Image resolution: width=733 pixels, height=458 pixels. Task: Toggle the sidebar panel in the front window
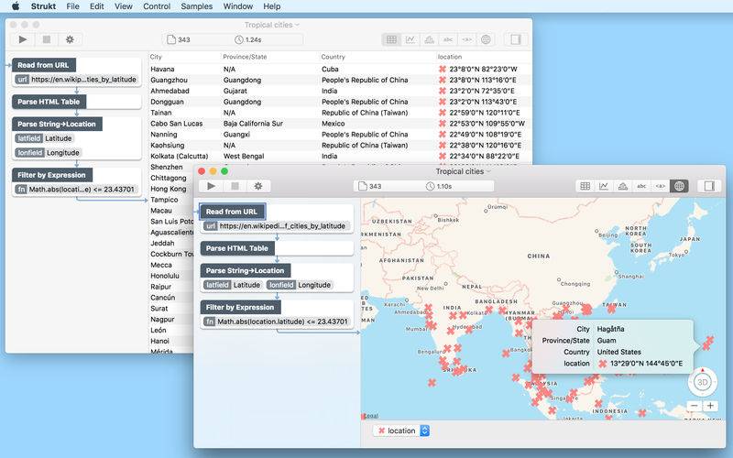tap(708, 186)
